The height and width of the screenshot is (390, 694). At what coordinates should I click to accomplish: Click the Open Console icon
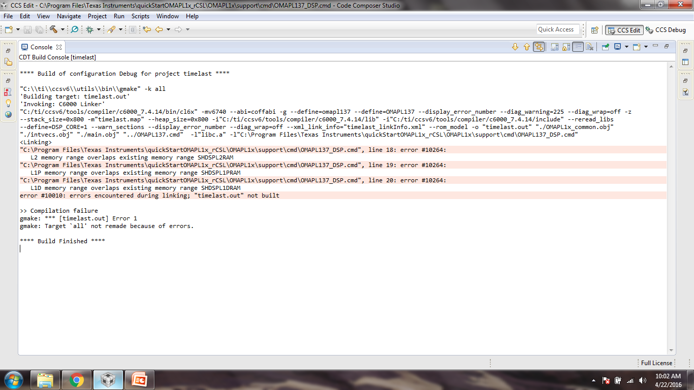tap(636, 47)
